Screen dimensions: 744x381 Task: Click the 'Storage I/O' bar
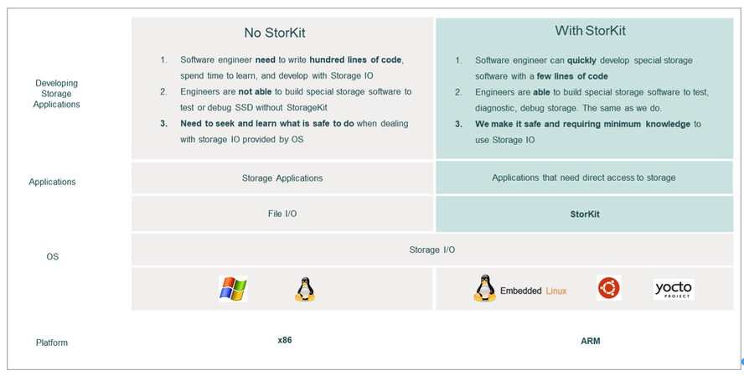click(x=432, y=250)
